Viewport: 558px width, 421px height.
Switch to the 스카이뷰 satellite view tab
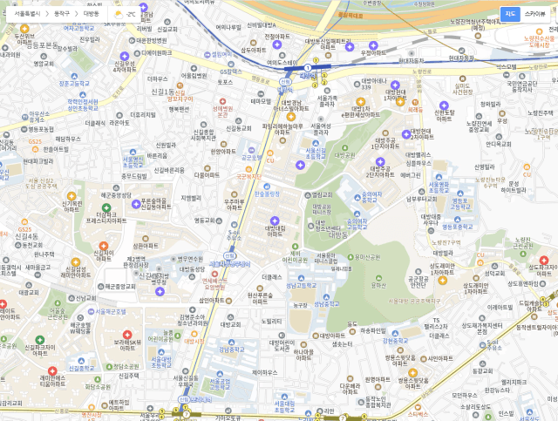pyautogui.click(x=534, y=14)
